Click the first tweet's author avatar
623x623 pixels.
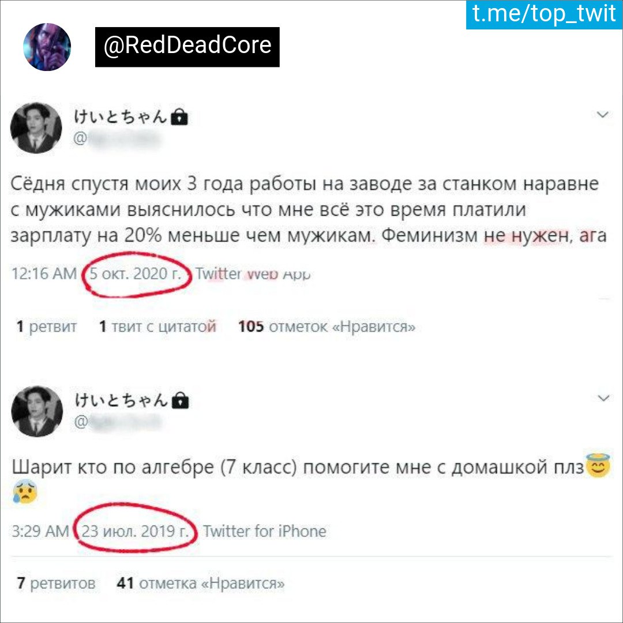(36, 127)
